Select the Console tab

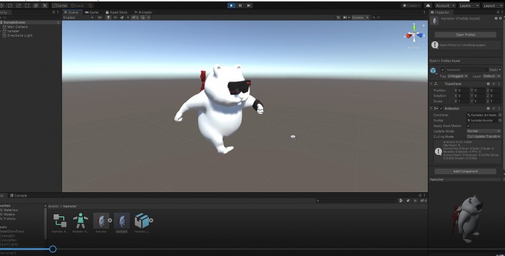pyautogui.click(x=18, y=195)
